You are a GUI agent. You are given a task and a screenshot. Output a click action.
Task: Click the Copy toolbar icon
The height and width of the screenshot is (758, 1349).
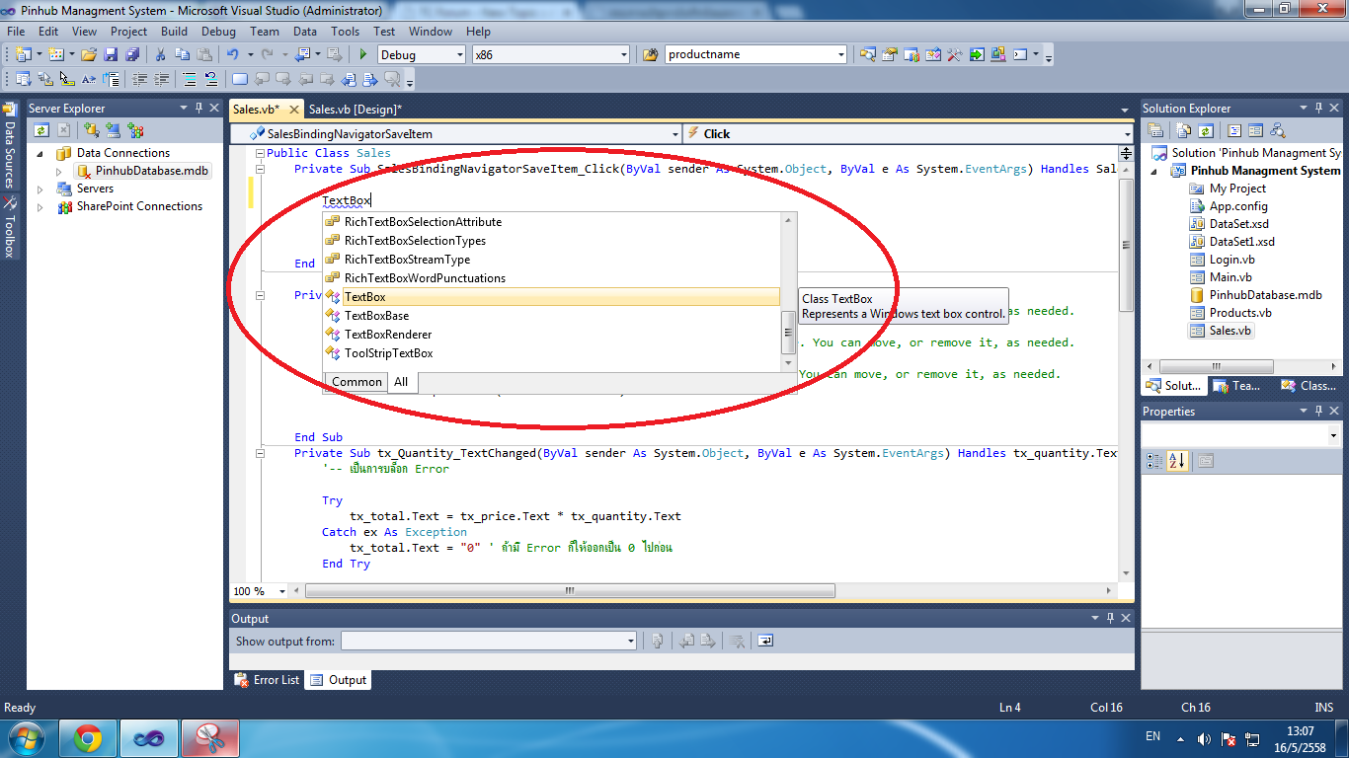pos(182,54)
